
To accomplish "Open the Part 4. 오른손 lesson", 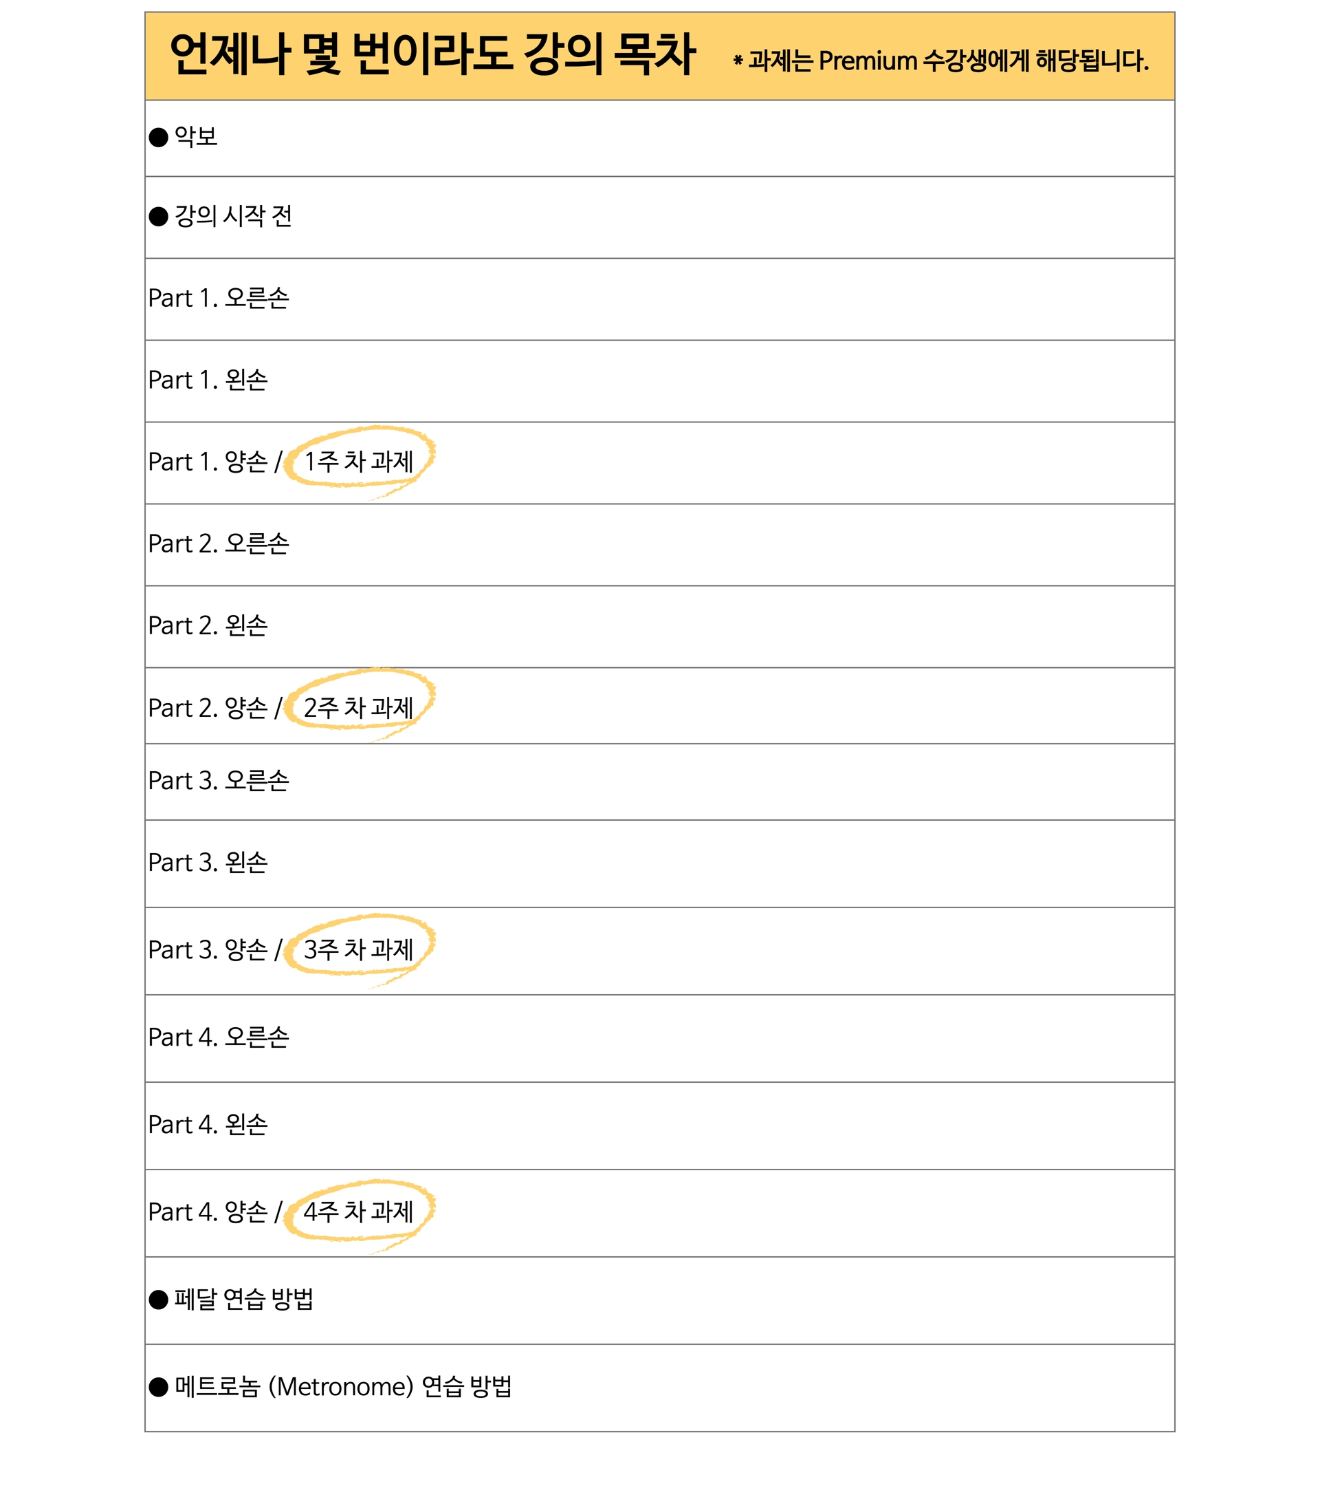I will pyautogui.click(x=219, y=1037).
